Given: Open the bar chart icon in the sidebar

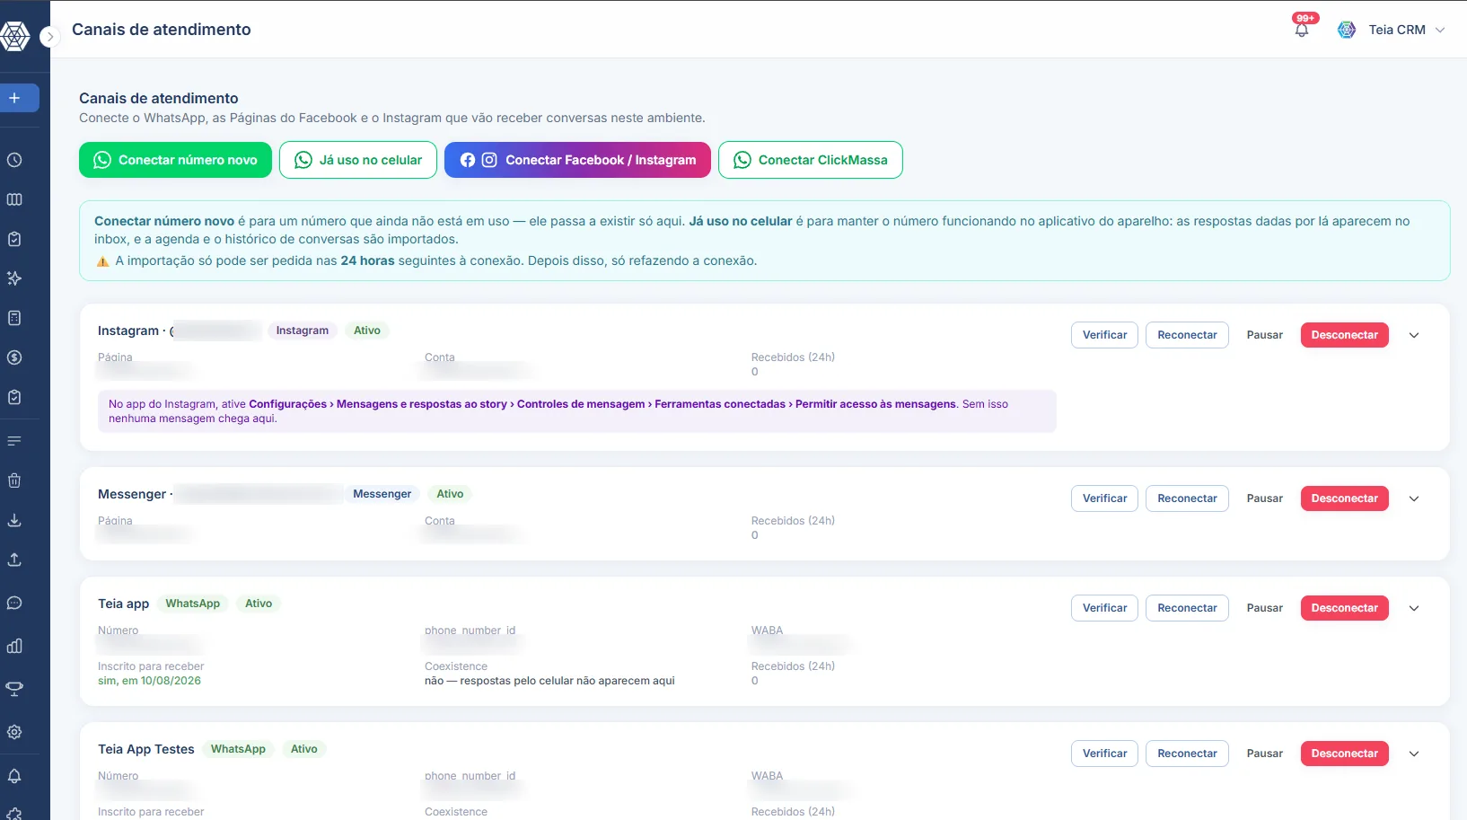Looking at the screenshot, I should pos(14,646).
